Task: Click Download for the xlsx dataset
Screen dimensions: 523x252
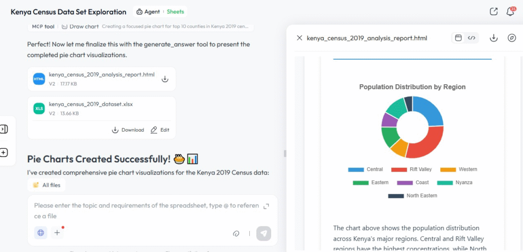Action: [x=128, y=130]
